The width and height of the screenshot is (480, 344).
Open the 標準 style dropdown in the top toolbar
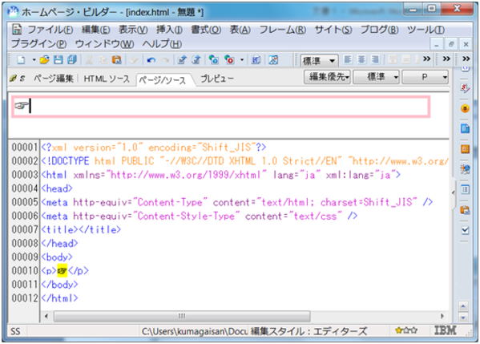[x=319, y=61]
